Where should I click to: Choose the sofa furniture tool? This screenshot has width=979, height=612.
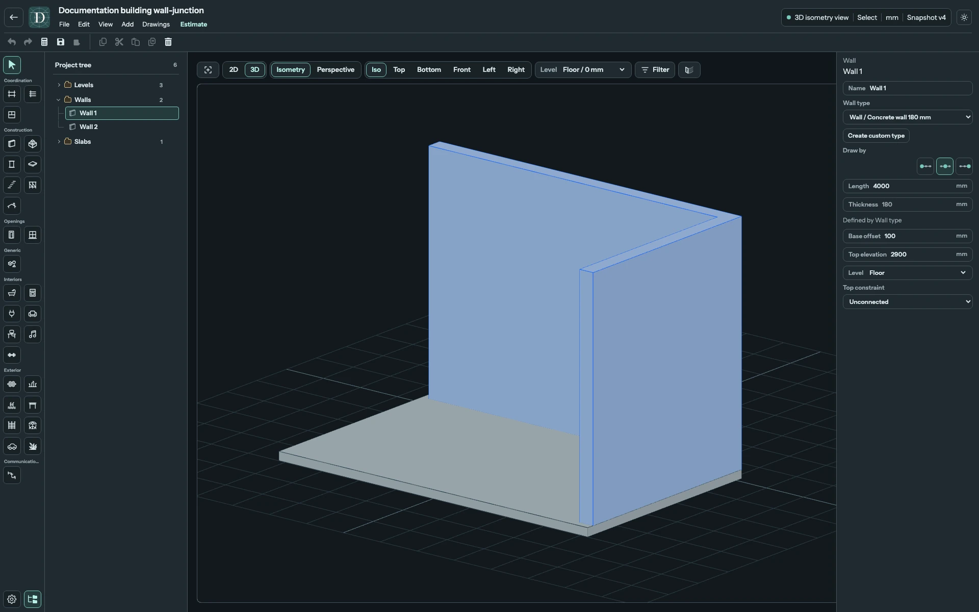click(33, 314)
